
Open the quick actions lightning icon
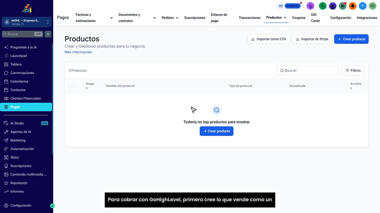click(x=48, y=34)
